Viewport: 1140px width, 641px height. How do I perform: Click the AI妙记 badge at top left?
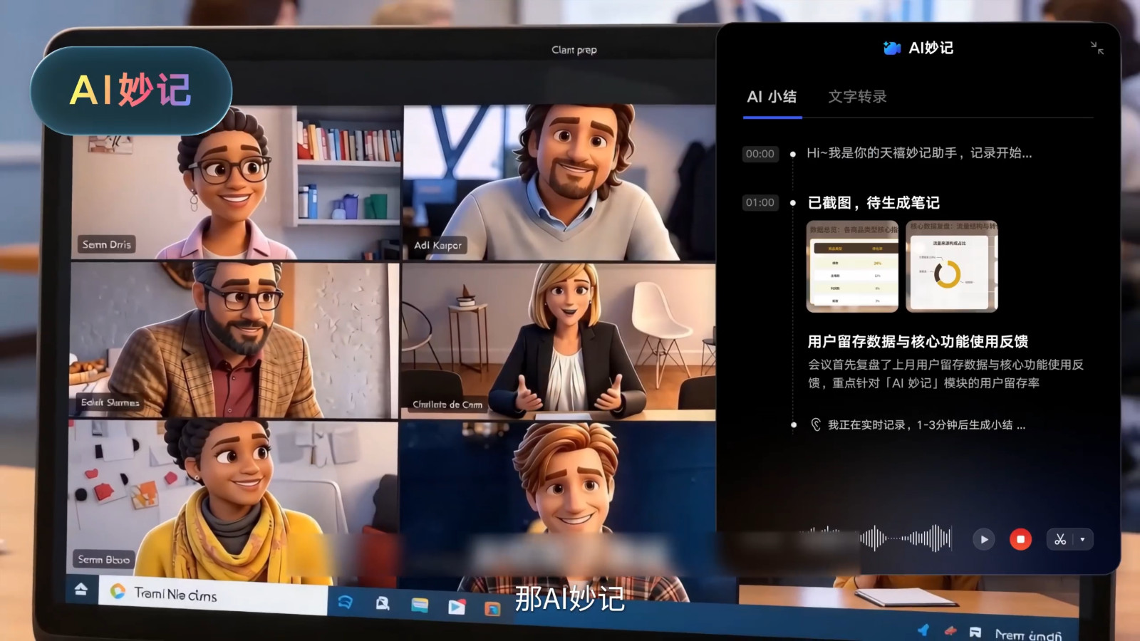click(131, 90)
